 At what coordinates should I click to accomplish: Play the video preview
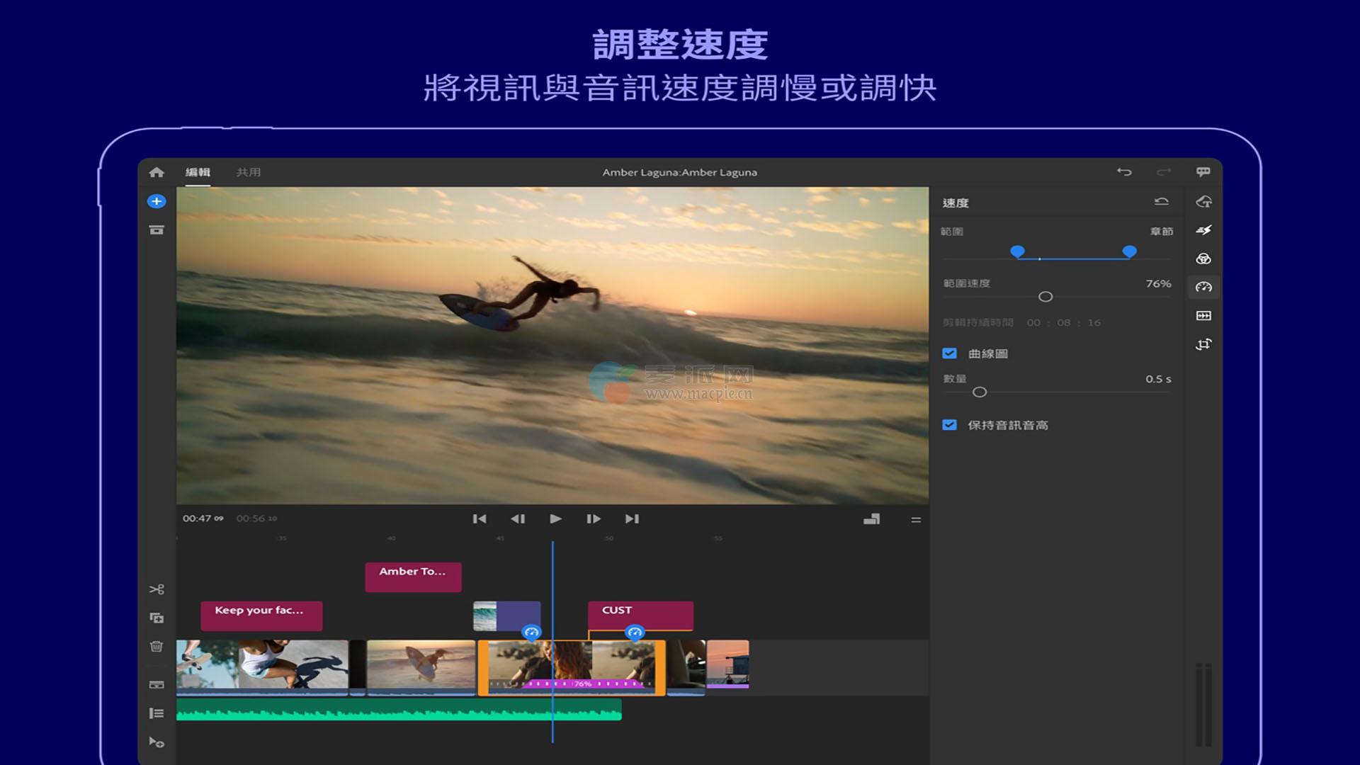coord(556,519)
